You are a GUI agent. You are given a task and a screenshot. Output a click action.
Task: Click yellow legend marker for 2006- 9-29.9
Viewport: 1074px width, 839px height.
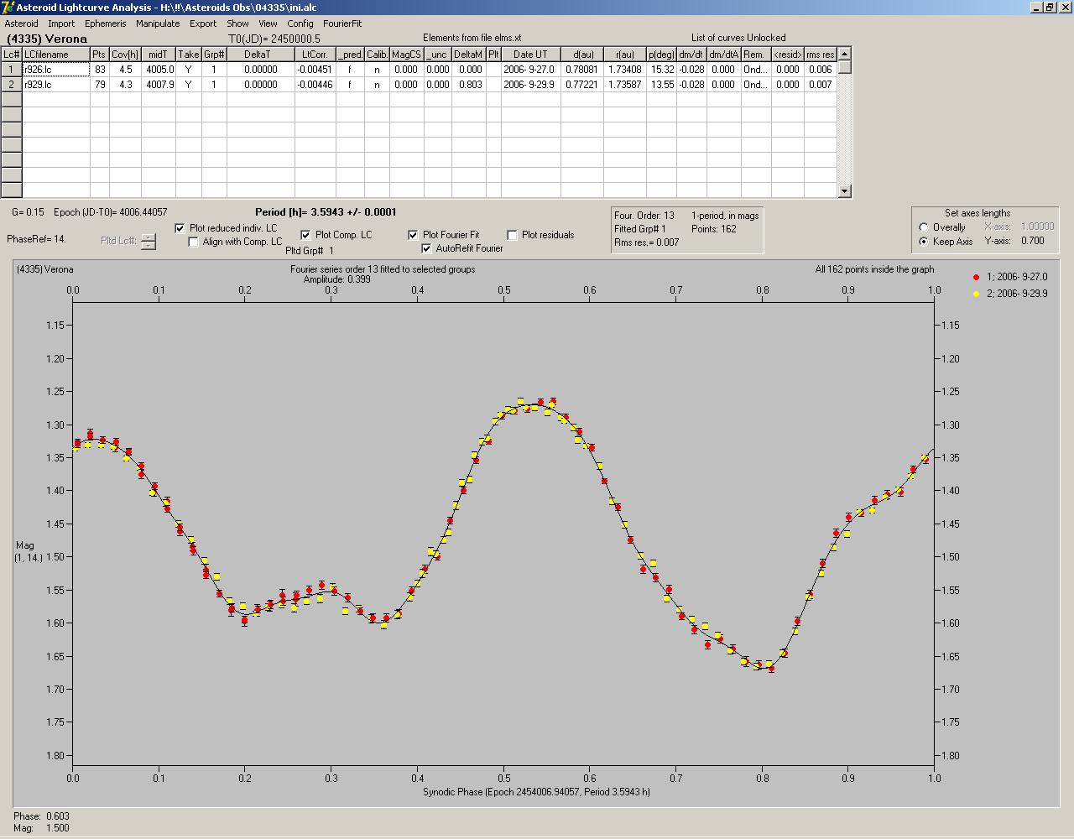tap(976, 294)
